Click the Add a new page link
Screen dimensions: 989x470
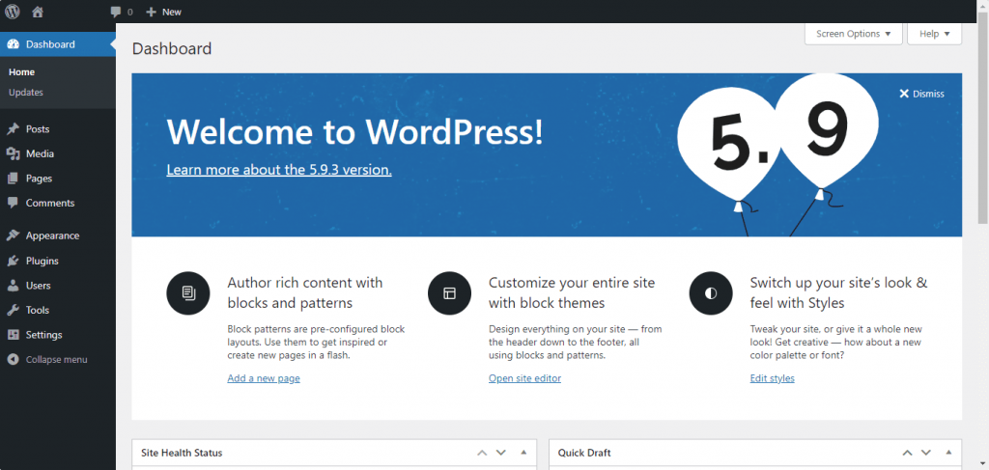(264, 378)
